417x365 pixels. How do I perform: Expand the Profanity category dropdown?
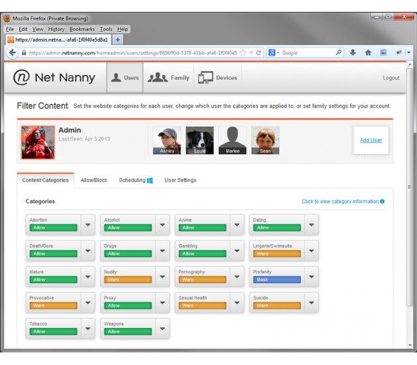(311, 277)
